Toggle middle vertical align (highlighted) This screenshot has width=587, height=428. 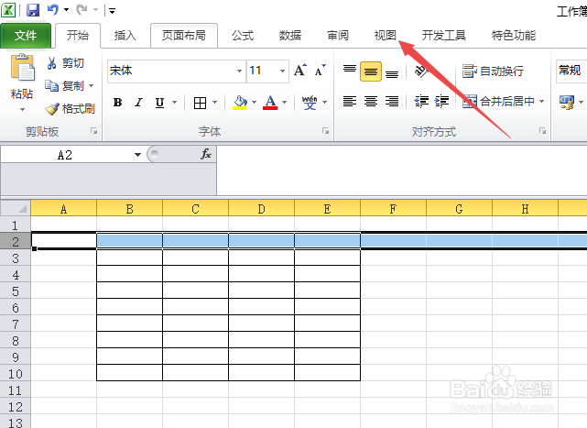[371, 71]
